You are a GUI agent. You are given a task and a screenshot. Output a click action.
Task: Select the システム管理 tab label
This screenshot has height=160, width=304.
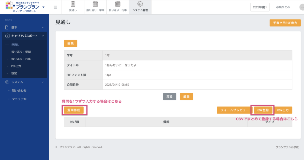tap(140, 10)
